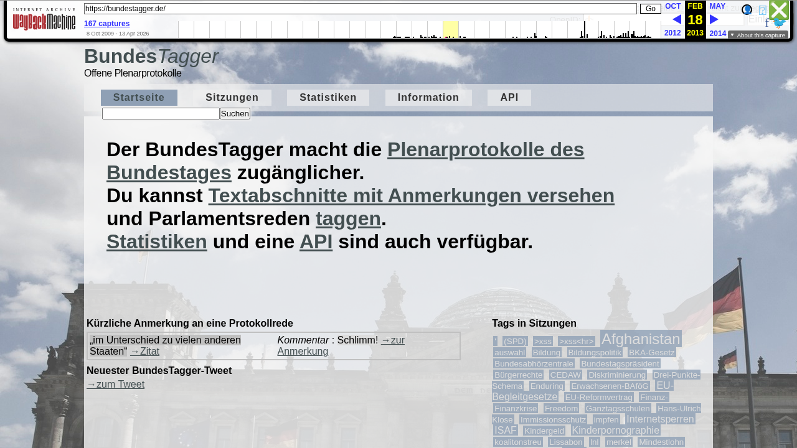The height and width of the screenshot is (448, 797).
Task: Select the >xss<hr> tag
Action: tap(577, 341)
